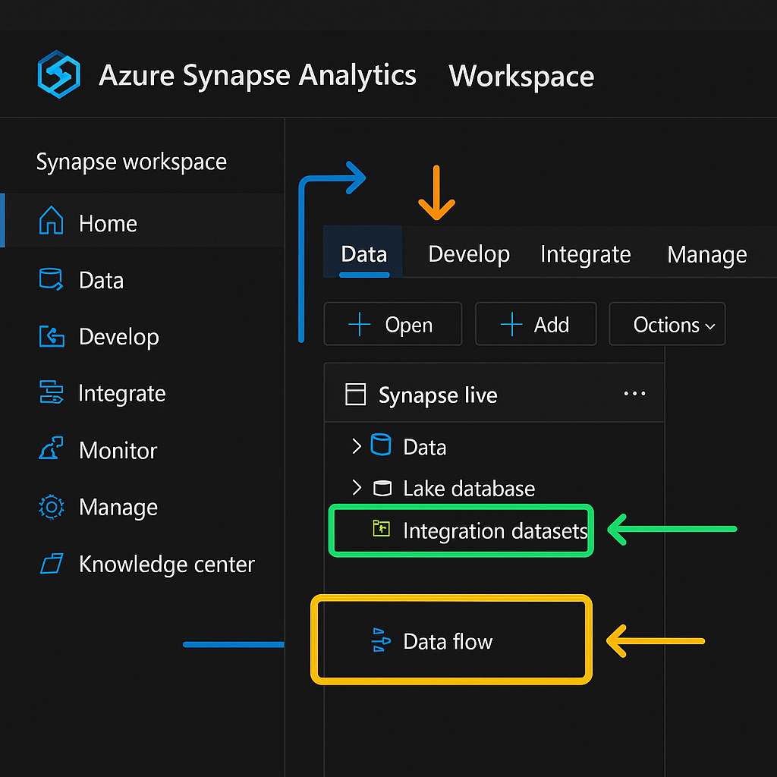Open Manage hub from sidebar label
777x777 pixels.
click(118, 508)
